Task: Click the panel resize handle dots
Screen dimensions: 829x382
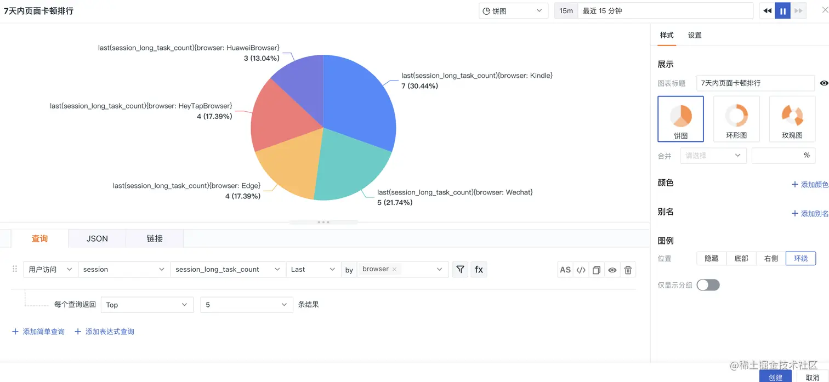Action: (323, 222)
